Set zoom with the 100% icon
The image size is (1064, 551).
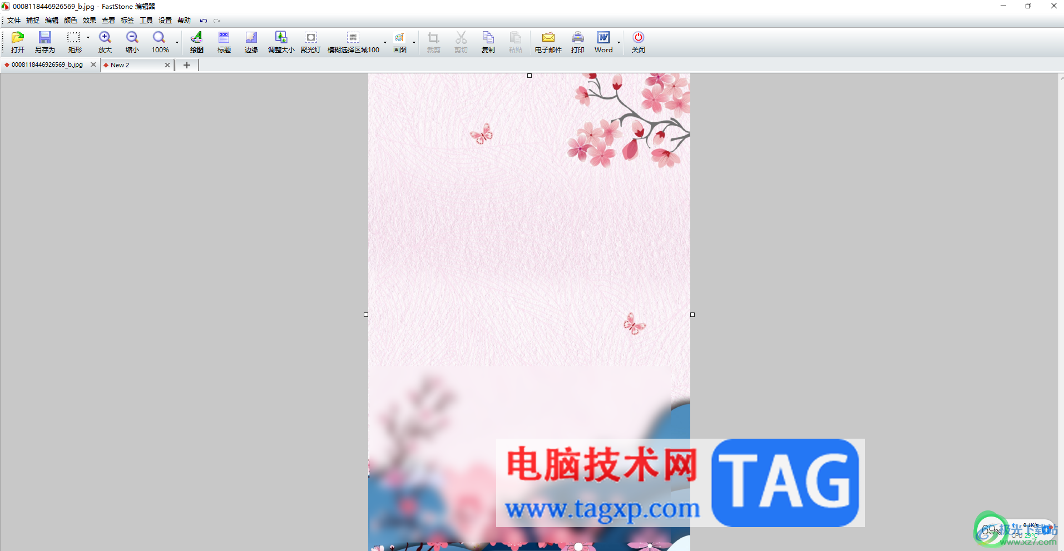click(x=160, y=42)
